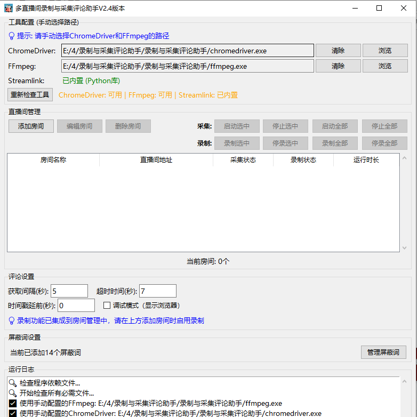The height and width of the screenshot is (417, 417).
Task: Sort by the 房间名称 column header
Action: (53, 160)
